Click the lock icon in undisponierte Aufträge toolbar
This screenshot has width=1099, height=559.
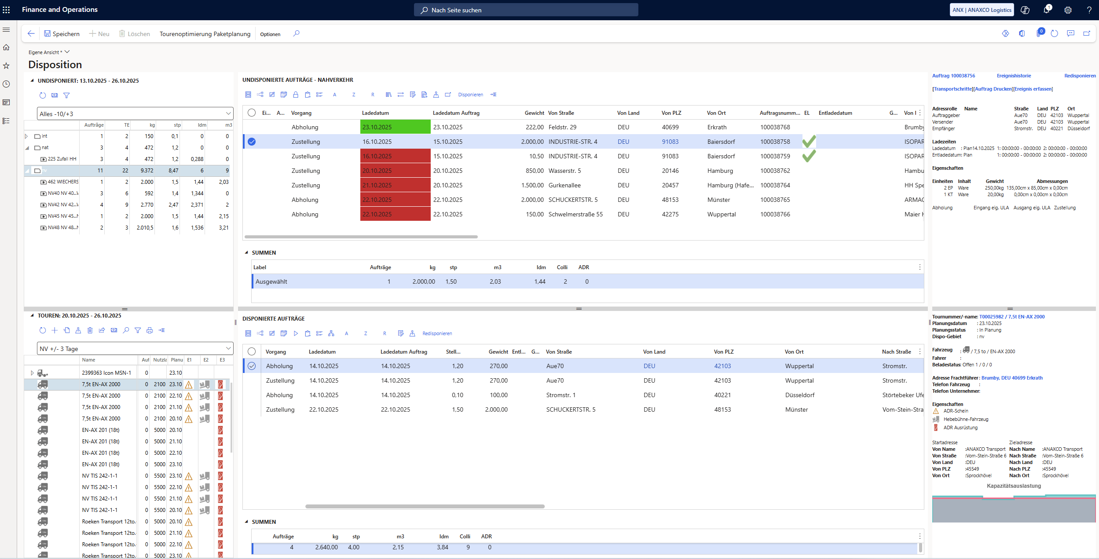[x=296, y=95]
